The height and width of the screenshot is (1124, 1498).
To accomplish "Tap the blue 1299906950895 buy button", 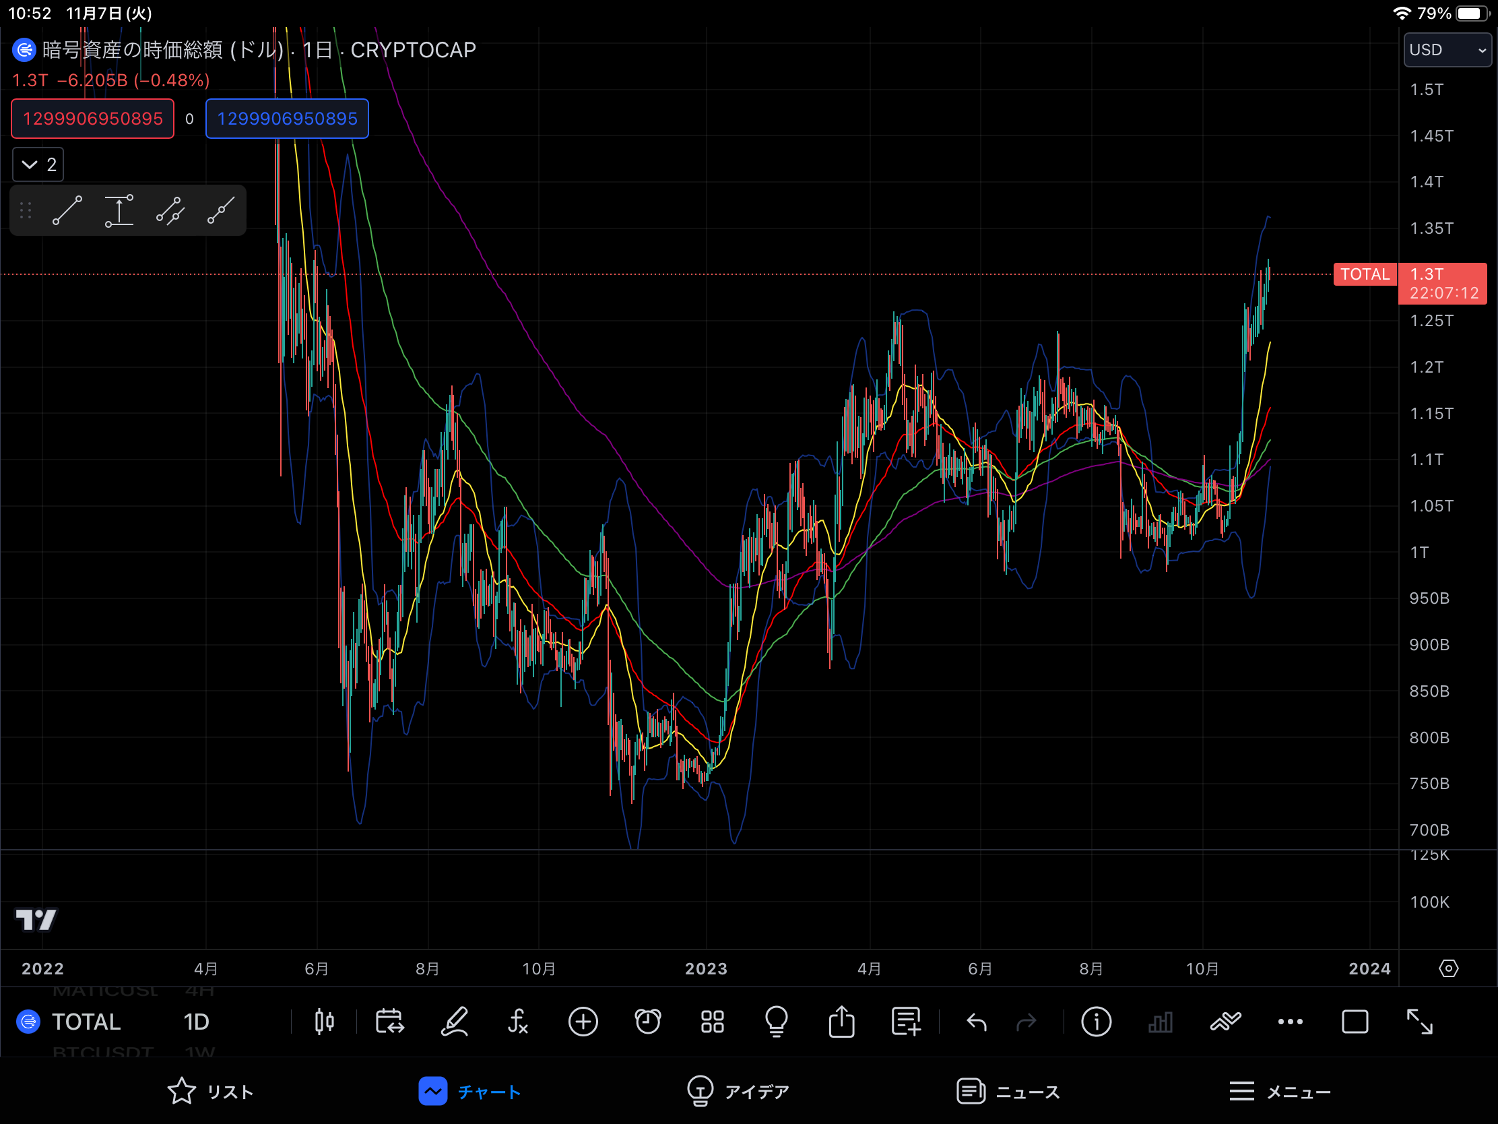I will pos(287,119).
